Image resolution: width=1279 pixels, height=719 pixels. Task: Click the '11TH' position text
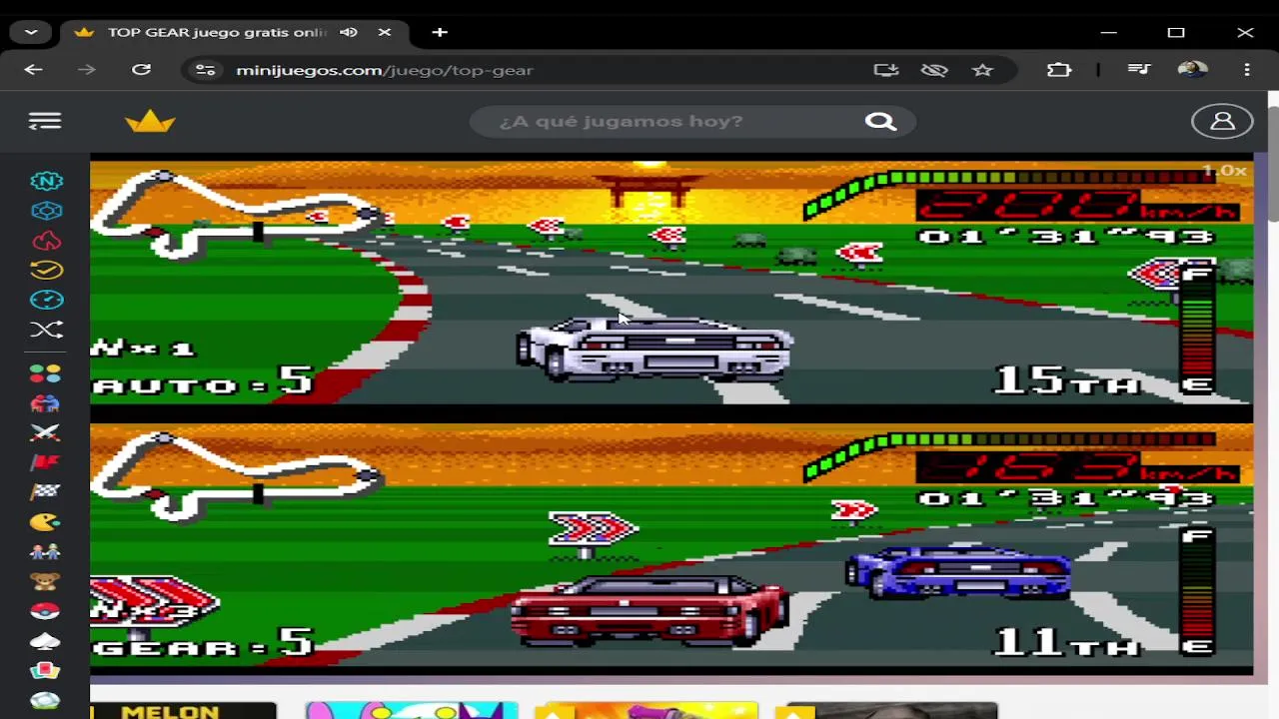[x=1066, y=642]
